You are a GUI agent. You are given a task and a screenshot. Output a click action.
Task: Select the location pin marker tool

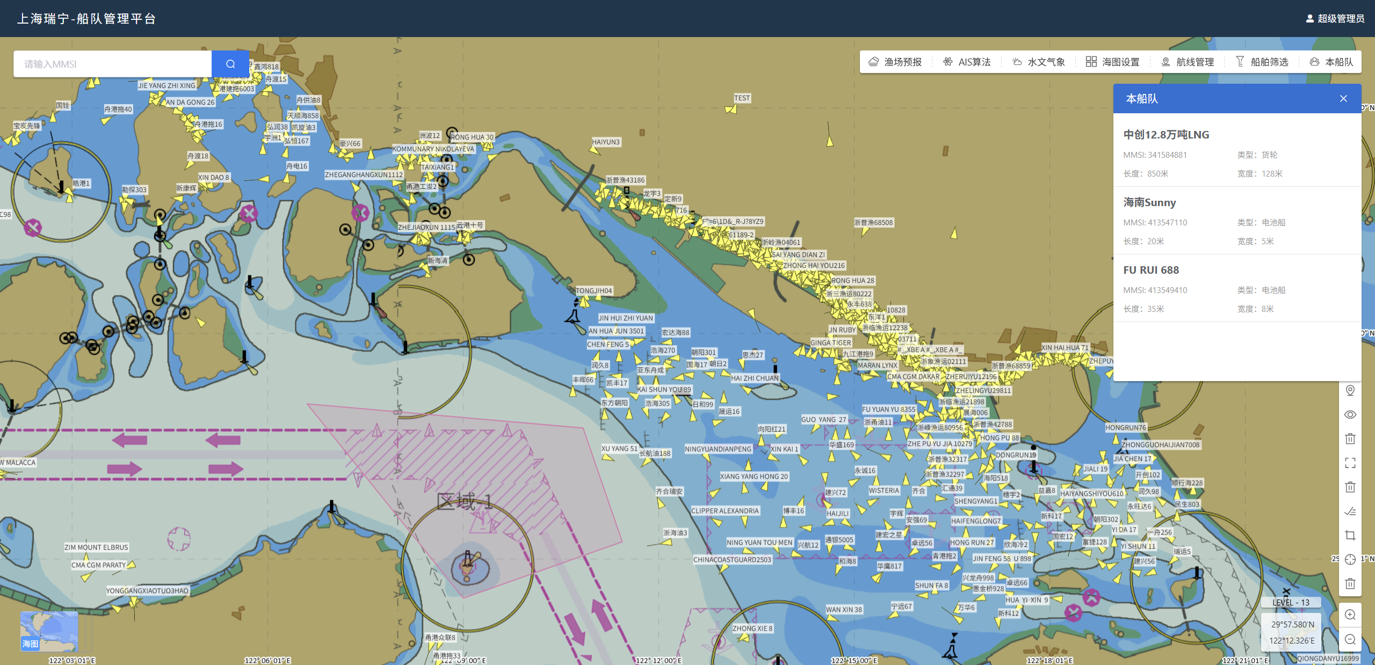click(x=1350, y=390)
